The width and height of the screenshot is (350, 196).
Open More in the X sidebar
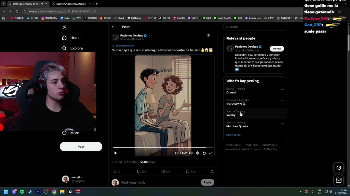click(71, 133)
